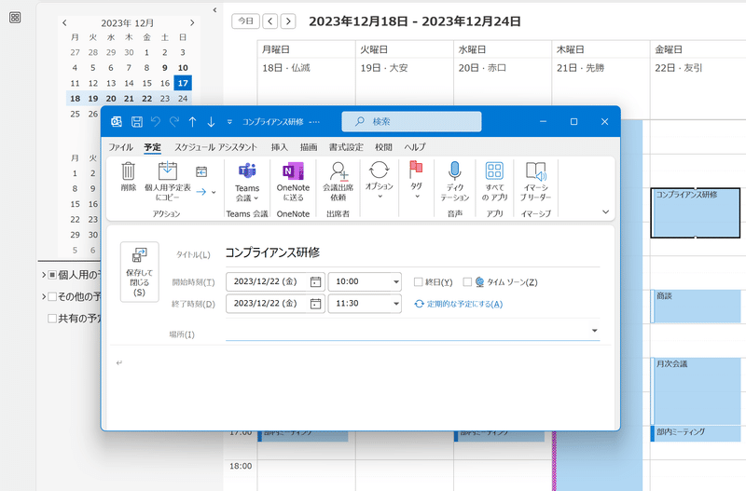Image resolution: width=746 pixels, height=491 pixels.
Task: Expand 個人用の予定表 tree group
Action: [x=43, y=275]
